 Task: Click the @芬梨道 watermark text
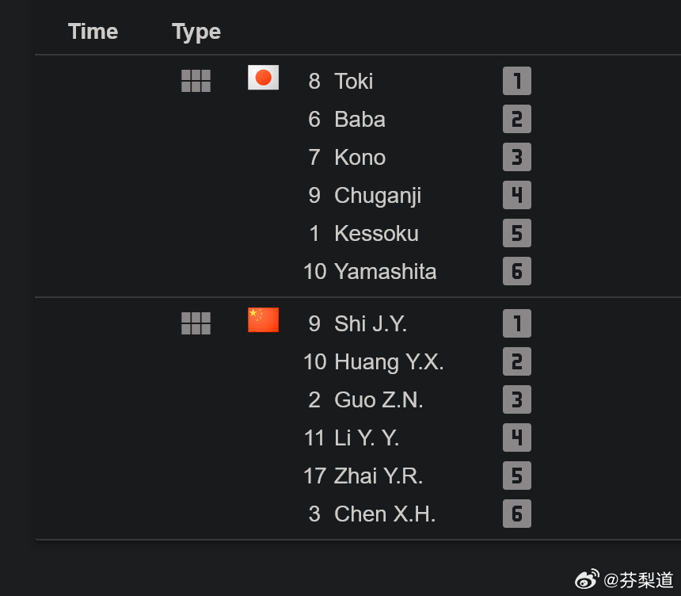638,580
